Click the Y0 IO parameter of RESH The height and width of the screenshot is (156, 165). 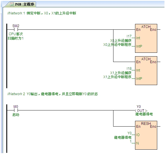(x=129, y=133)
